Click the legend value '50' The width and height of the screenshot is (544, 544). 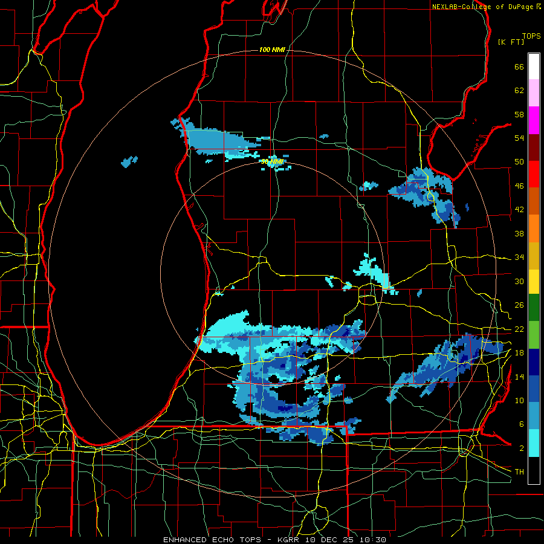pos(519,162)
